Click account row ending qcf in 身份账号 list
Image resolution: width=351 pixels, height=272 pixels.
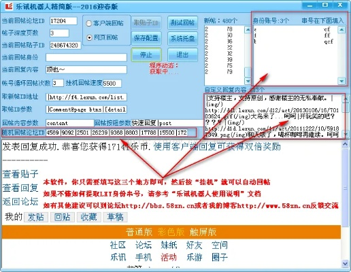tap(295, 41)
